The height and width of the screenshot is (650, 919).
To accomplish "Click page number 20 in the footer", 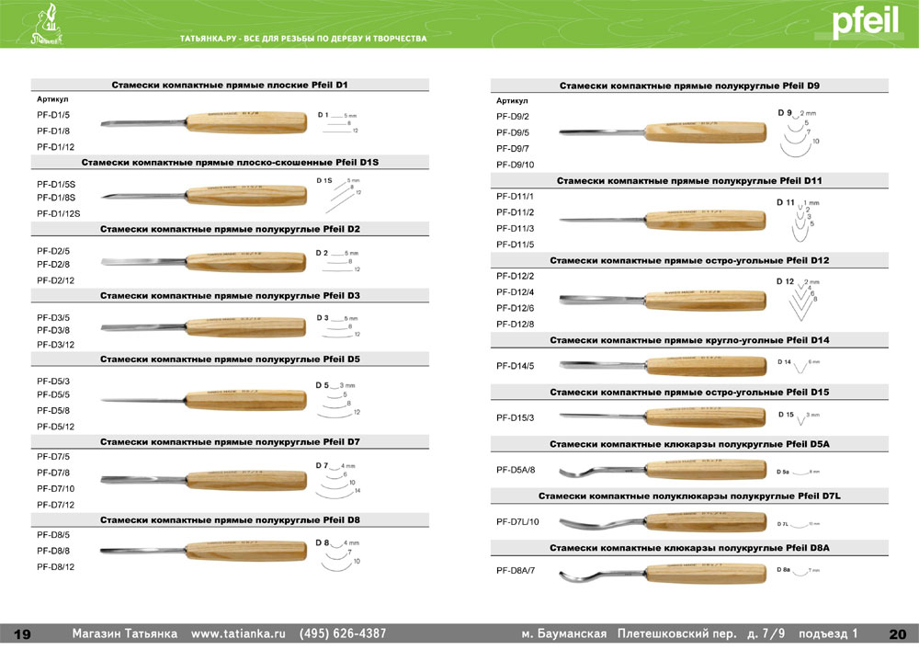I will [897, 634].
